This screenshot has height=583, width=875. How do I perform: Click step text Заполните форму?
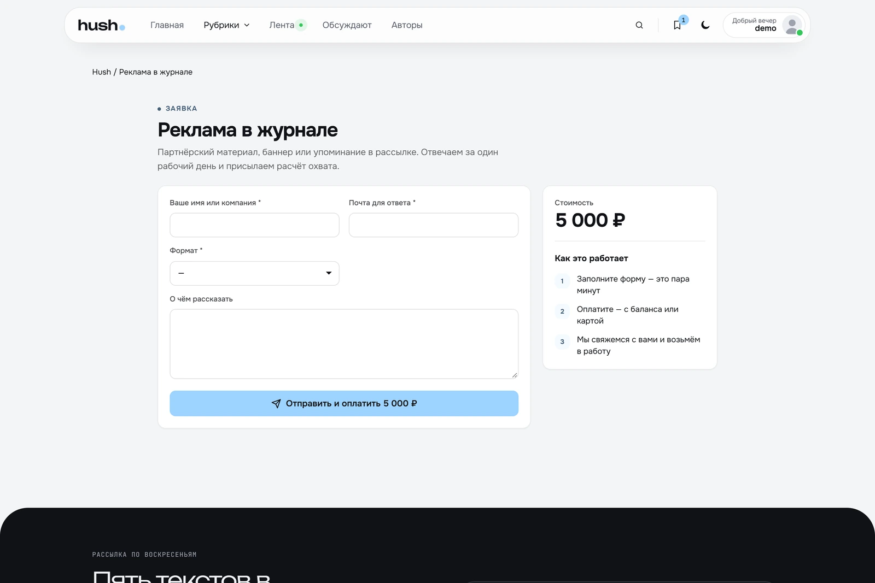[633, 285]
